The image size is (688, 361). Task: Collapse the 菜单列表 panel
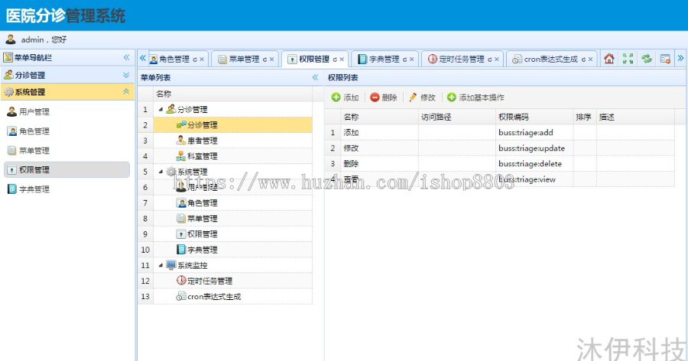click(315, 78)
